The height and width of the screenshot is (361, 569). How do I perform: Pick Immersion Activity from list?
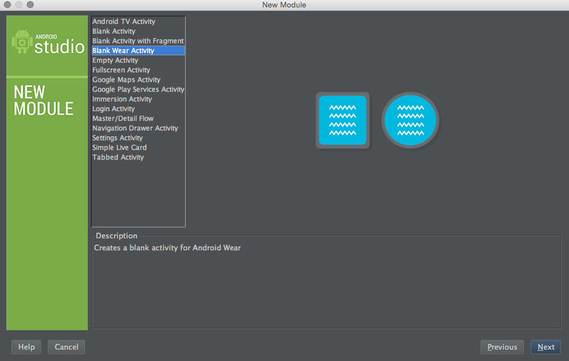coord(138,99)
